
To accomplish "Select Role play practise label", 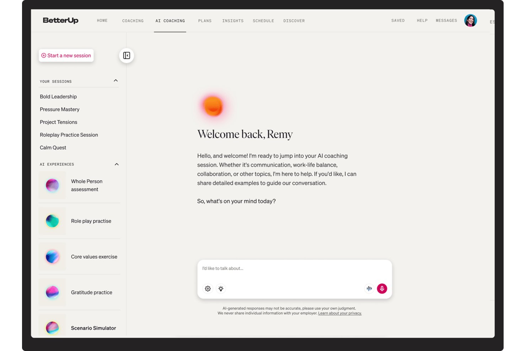I will 91,221.
